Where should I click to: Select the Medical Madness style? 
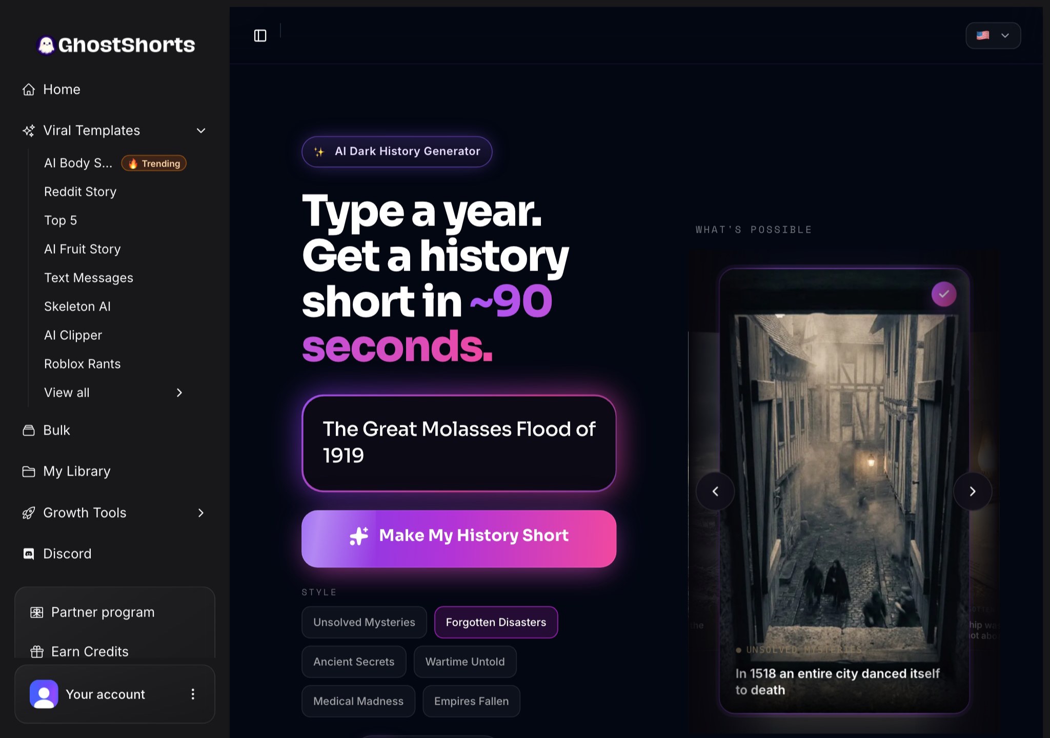click(358, 701)
